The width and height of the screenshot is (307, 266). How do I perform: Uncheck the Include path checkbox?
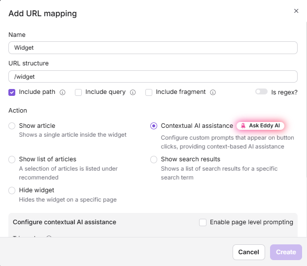click(x=12, y=92)
